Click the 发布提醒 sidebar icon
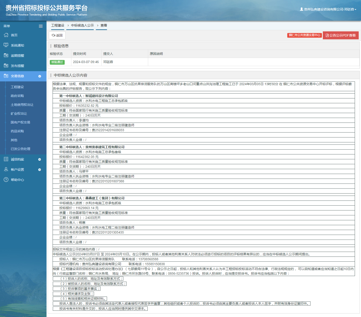 (x=6, y=66)
